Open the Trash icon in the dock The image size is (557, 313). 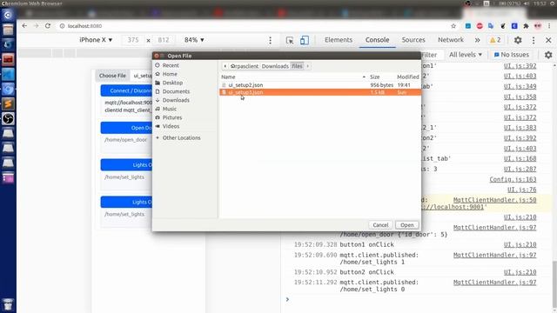point(8,304)
